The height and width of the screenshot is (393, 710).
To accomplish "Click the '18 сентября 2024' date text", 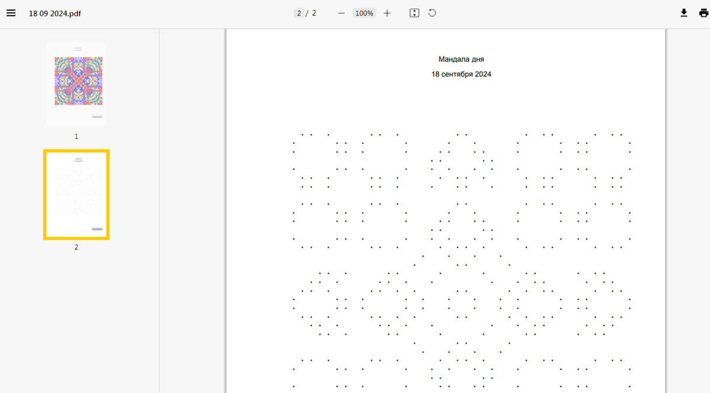I will 461,75.
